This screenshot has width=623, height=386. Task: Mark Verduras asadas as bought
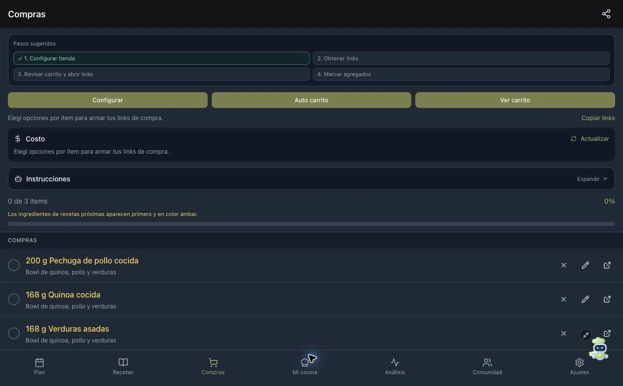(x=14, y=334)
